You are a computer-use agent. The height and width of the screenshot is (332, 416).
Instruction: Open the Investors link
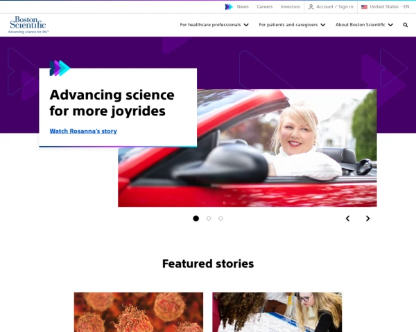[x=291, y=7]
